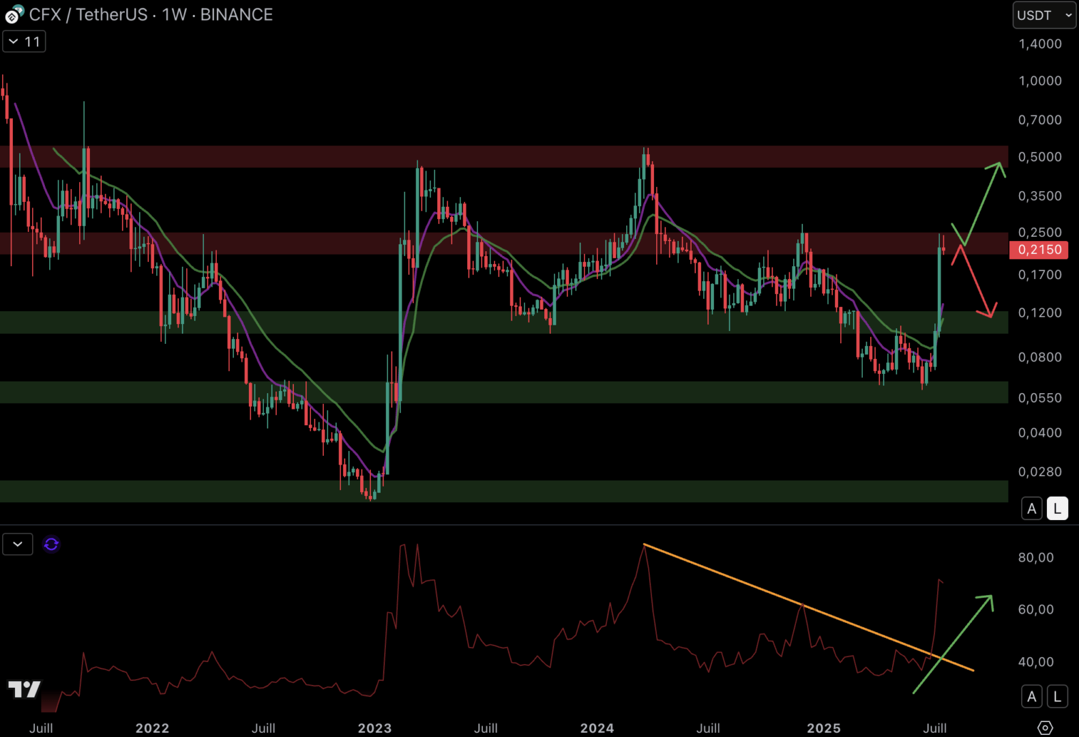Toggle auto scale A on price pane
1079x737 pixels.
click(1031, 508)
